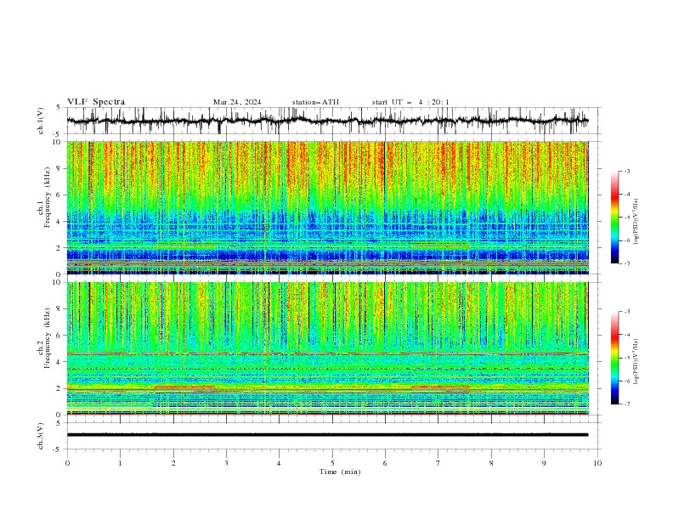Screen dimensions: 673x520
Task: Click the "10" tick ending the time axis
Action: [597, 463]
